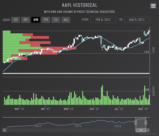Viewport: 159px width, 136px height.
Task: Click the 2014 label in navigator
Action: pos(78,126)
